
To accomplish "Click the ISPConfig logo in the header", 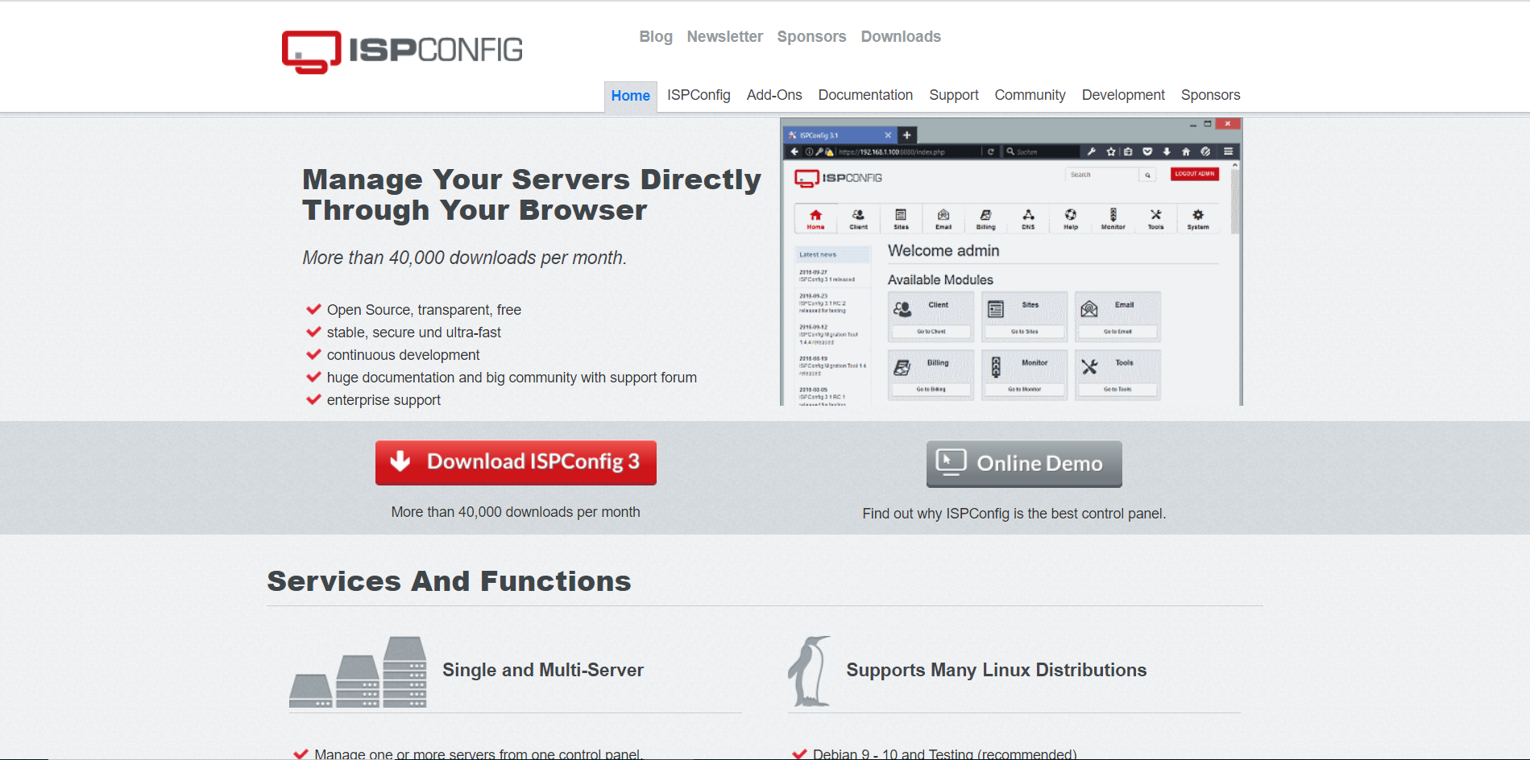I will [x=402, y=51].
